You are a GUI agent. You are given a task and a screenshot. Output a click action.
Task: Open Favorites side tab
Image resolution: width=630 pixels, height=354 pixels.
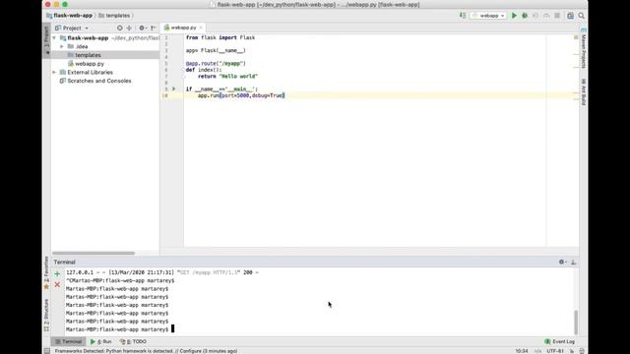click(46, 272)
